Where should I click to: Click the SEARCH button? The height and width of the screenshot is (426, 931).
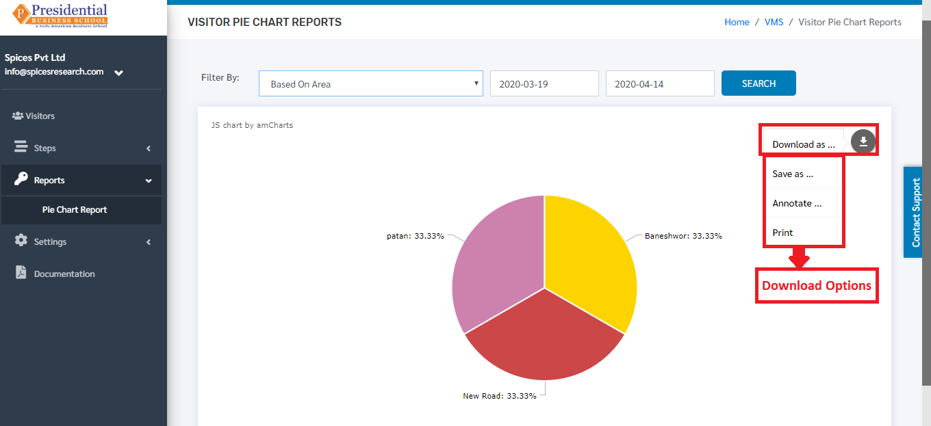click(758, 83)
